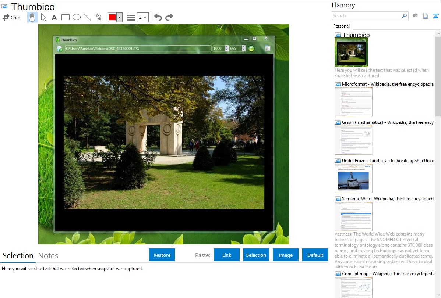Select the text annotation tool

(x=54, y=17)
